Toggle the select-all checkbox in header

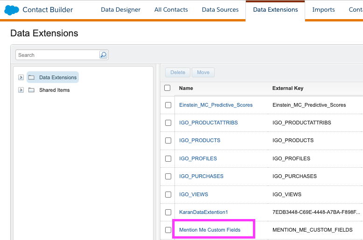[167, 88]
